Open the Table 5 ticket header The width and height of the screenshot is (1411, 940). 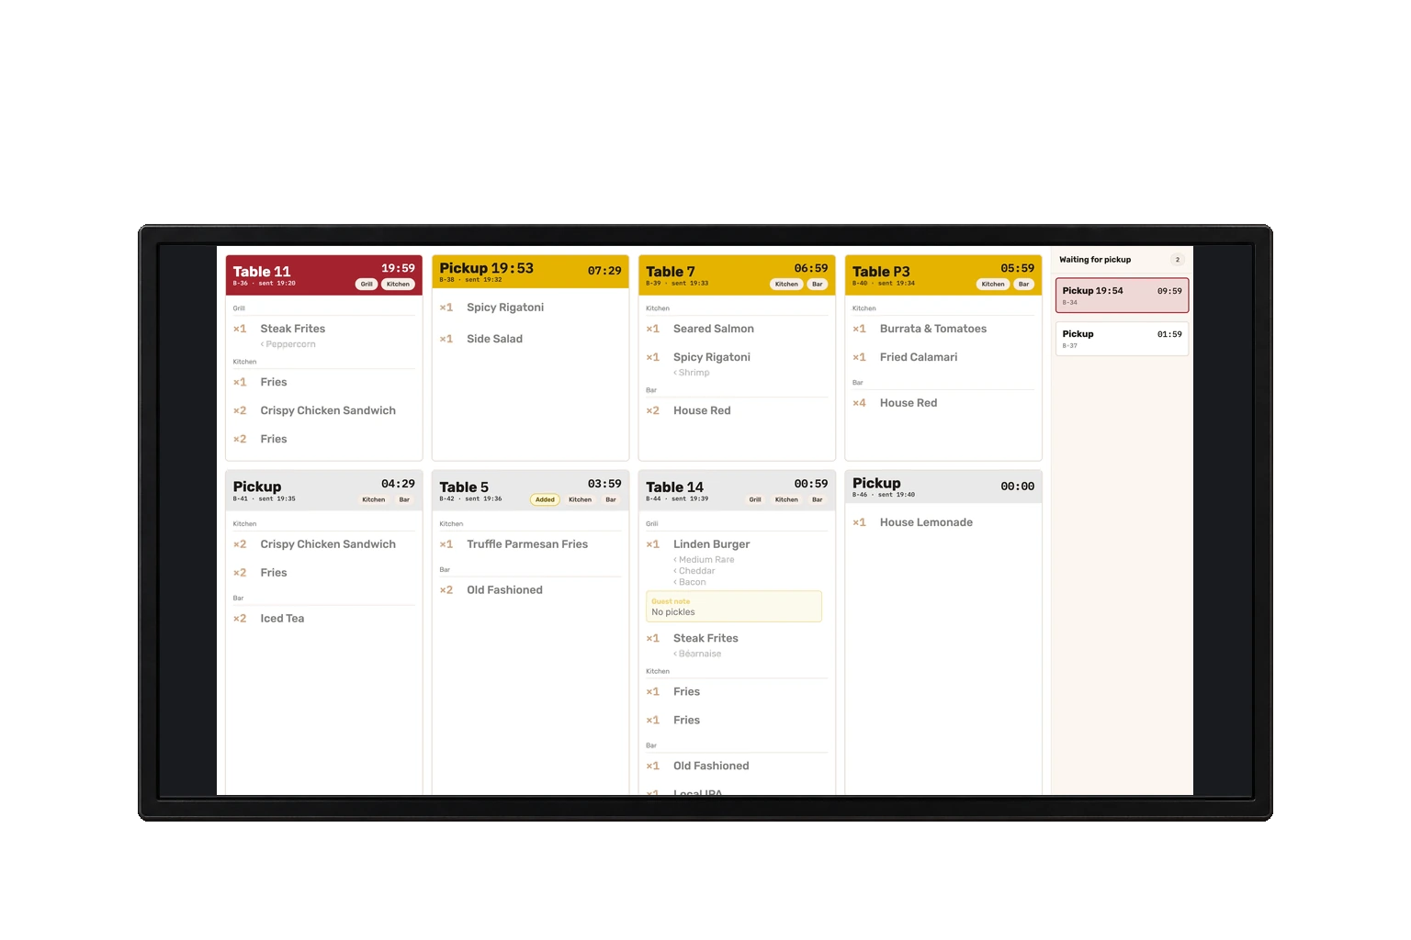530,490
